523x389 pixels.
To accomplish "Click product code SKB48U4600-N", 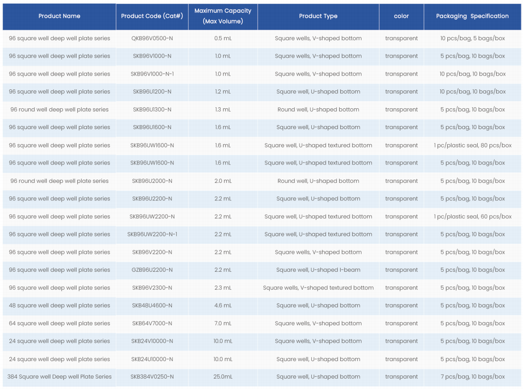I will (152, 305).
